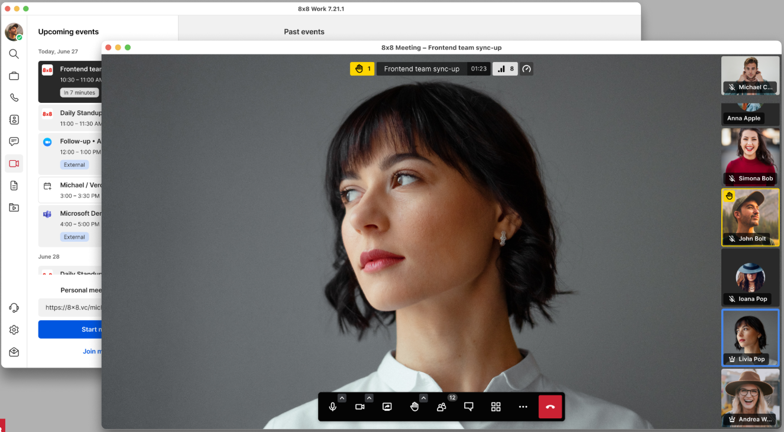The image size is (784, 432).
Task: Open connection quality indicator showing 8
Action: click(506, 69)
